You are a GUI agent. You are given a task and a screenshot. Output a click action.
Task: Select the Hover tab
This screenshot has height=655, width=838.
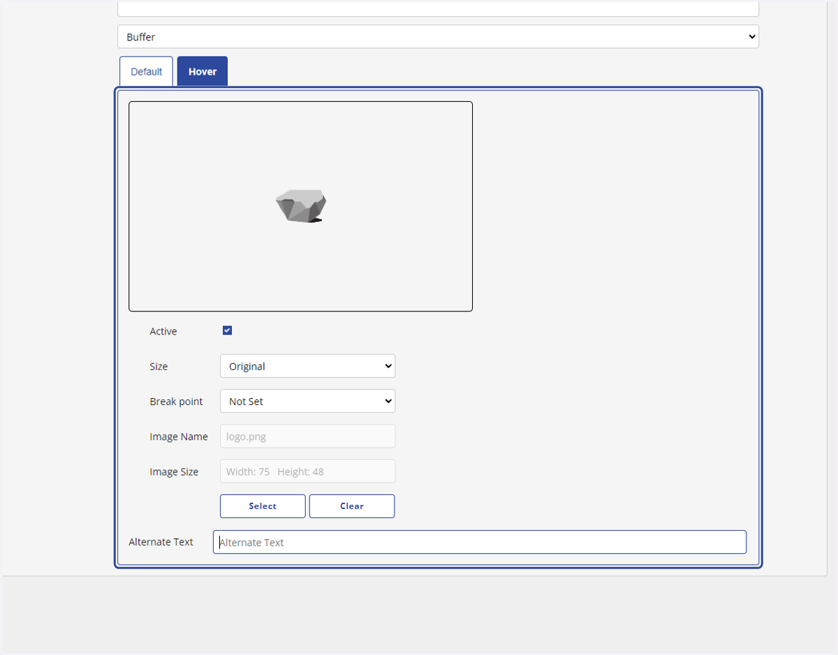[x=203, y=71]
